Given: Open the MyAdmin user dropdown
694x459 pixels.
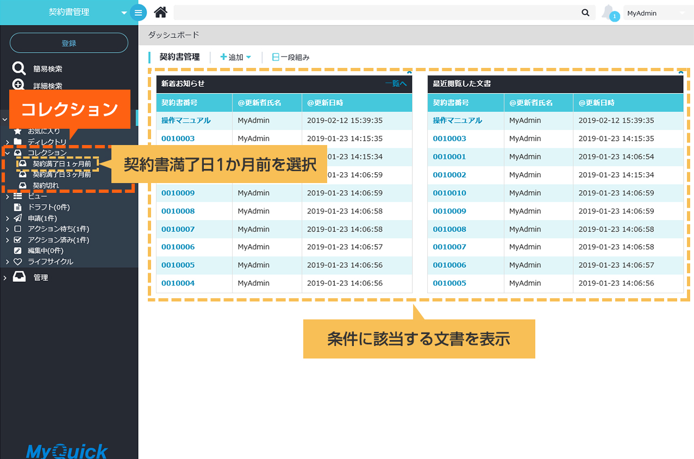Looking at the screenshot, I should (x=656, y=13).
